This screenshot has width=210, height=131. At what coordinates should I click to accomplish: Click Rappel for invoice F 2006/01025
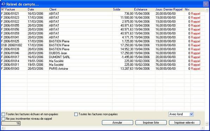tap(196, 41)
